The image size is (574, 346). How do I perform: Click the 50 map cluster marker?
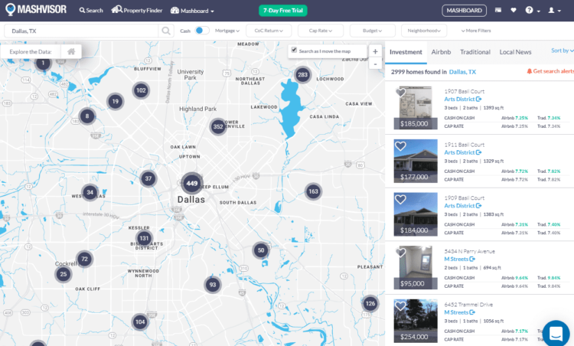(x=261, y=250)
